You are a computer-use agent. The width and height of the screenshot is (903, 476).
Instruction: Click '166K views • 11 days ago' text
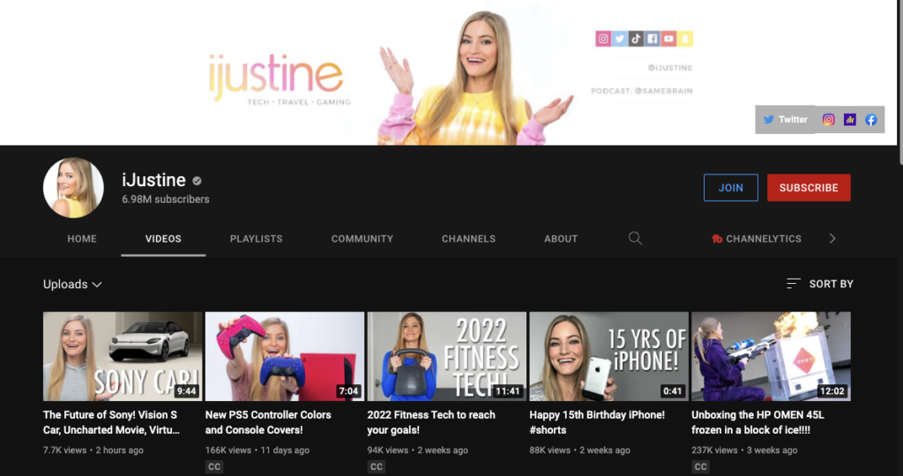click(x=257, y=450)
